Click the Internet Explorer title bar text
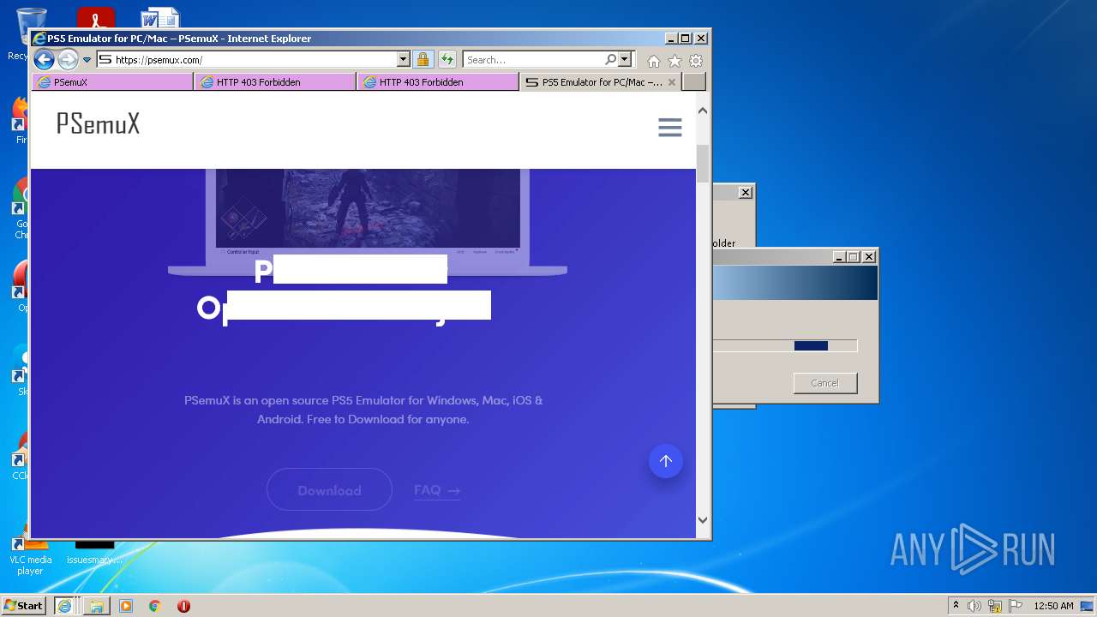Viewport: 1097px width, 617px height. coord(179,39)
